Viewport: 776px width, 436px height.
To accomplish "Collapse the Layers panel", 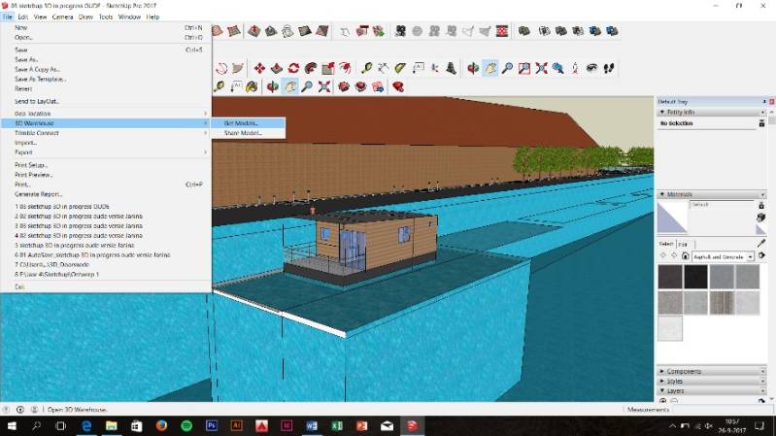I will (x=662, y=391).
